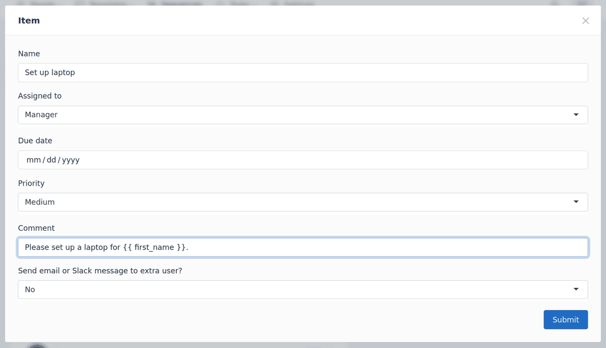Viewport: 606px width, 348px height.
Task: Close the Item dialog with the X icon
Action: pyautogui.click(x=585, y=21)
